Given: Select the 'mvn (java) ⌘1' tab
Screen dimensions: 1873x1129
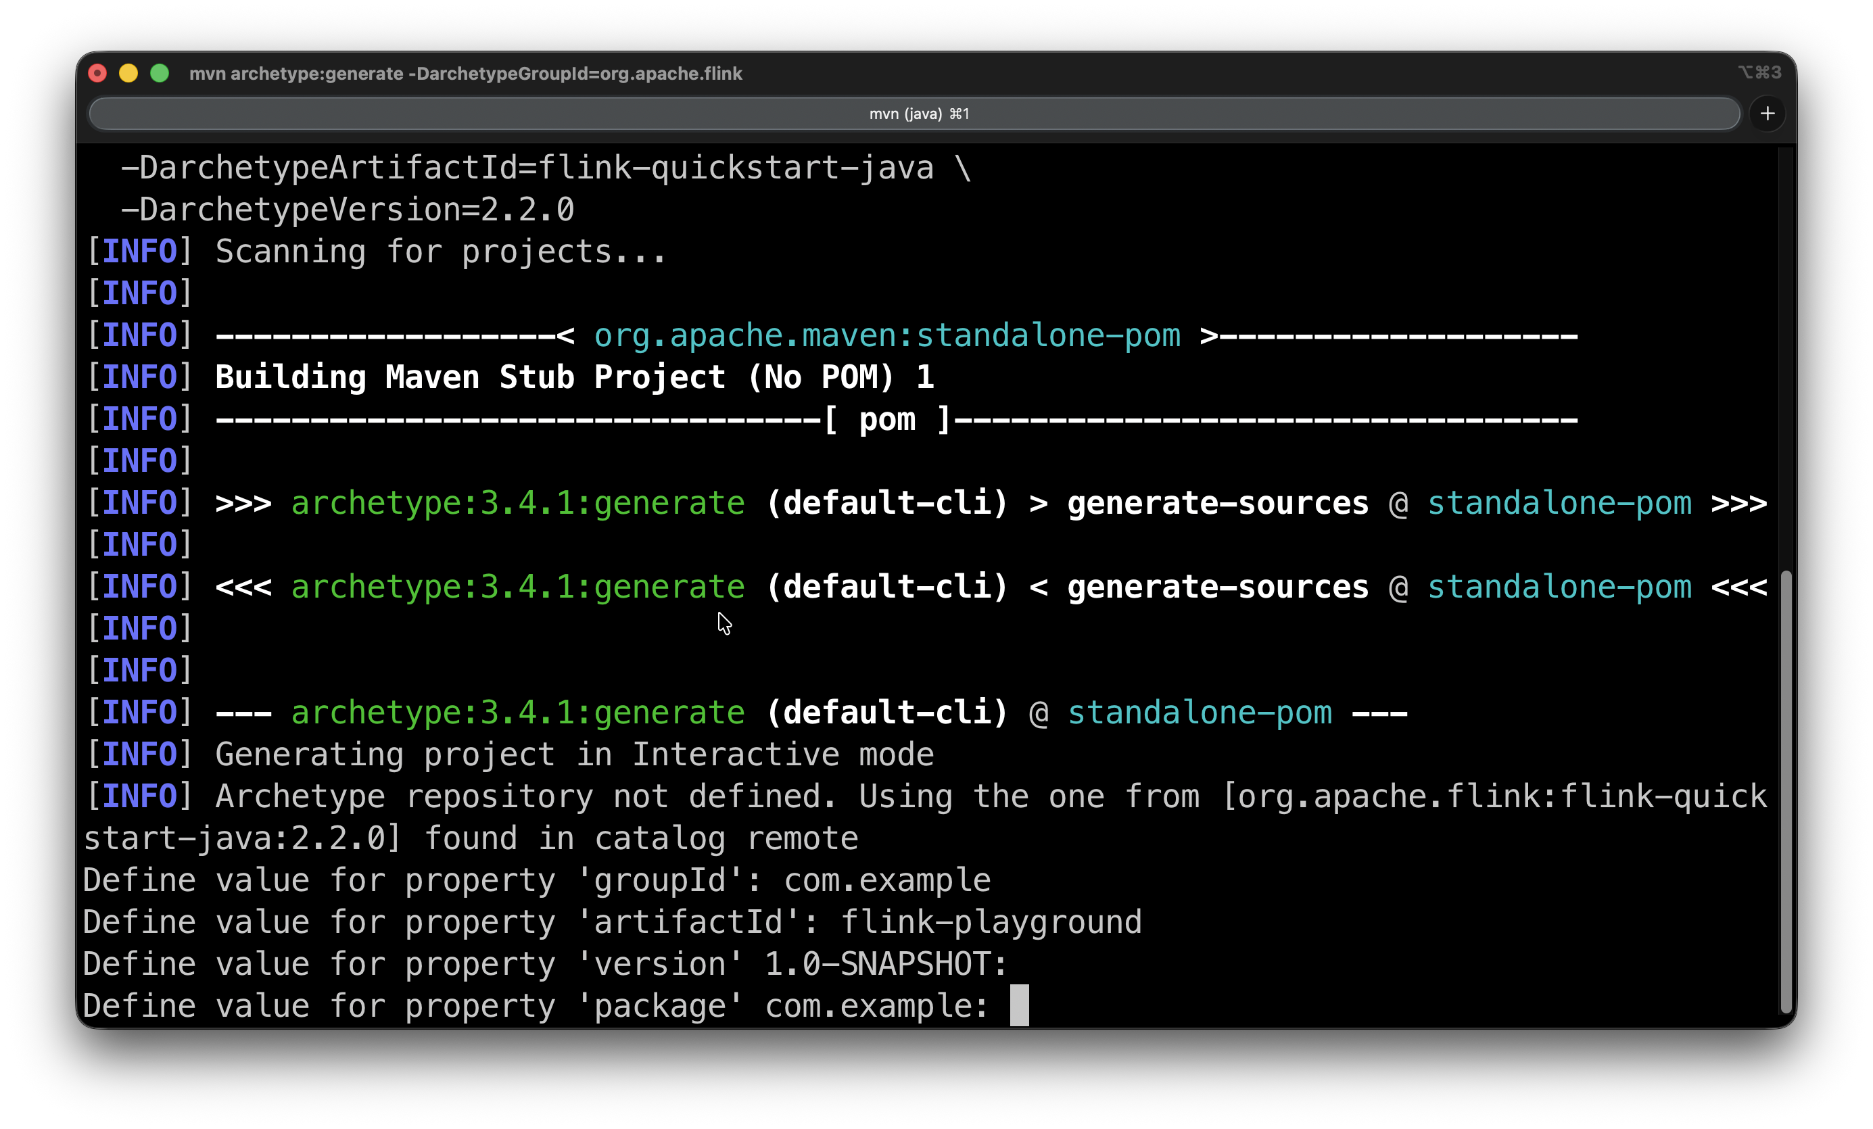Looking at the screenshot, I should (914, 113).
